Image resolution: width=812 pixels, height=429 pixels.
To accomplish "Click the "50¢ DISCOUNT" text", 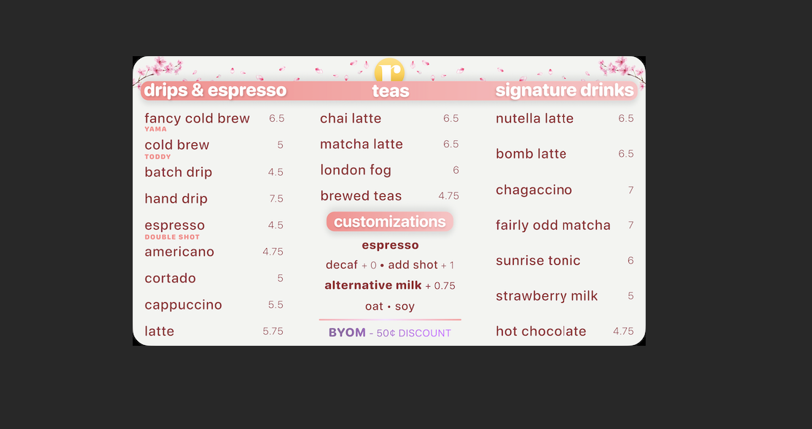I will (x=413, y=333).
